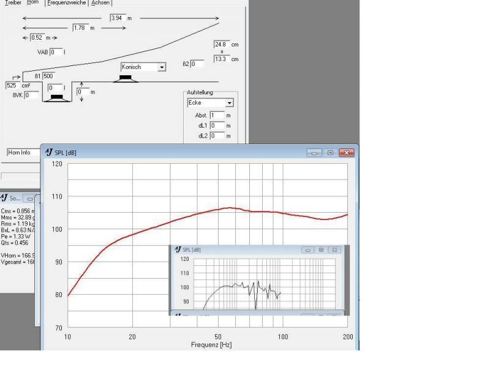
Task: Edit the 1.78 m length field
Action: 81,28
